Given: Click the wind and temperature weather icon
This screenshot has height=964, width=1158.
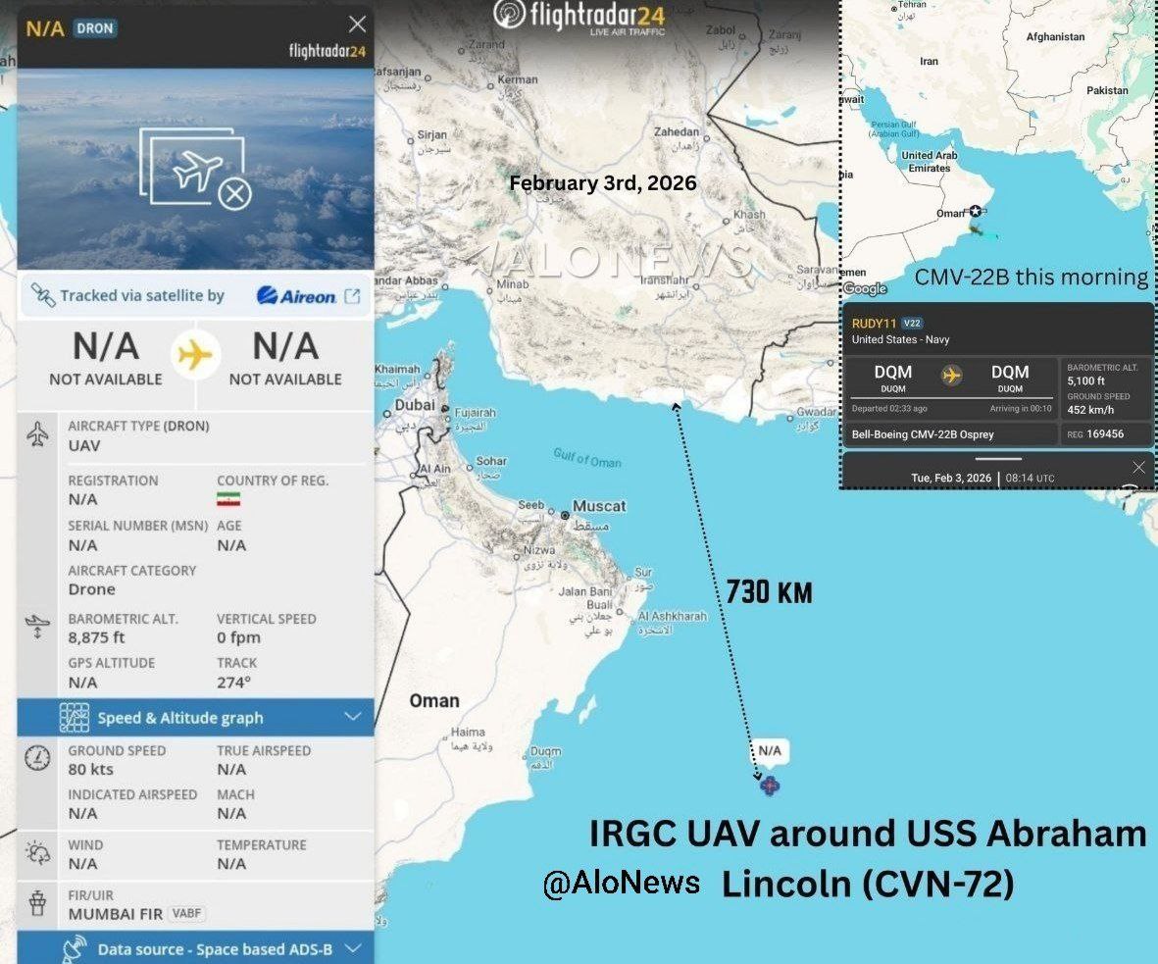Looking at the screenshot, I should [x=38, y=852].
